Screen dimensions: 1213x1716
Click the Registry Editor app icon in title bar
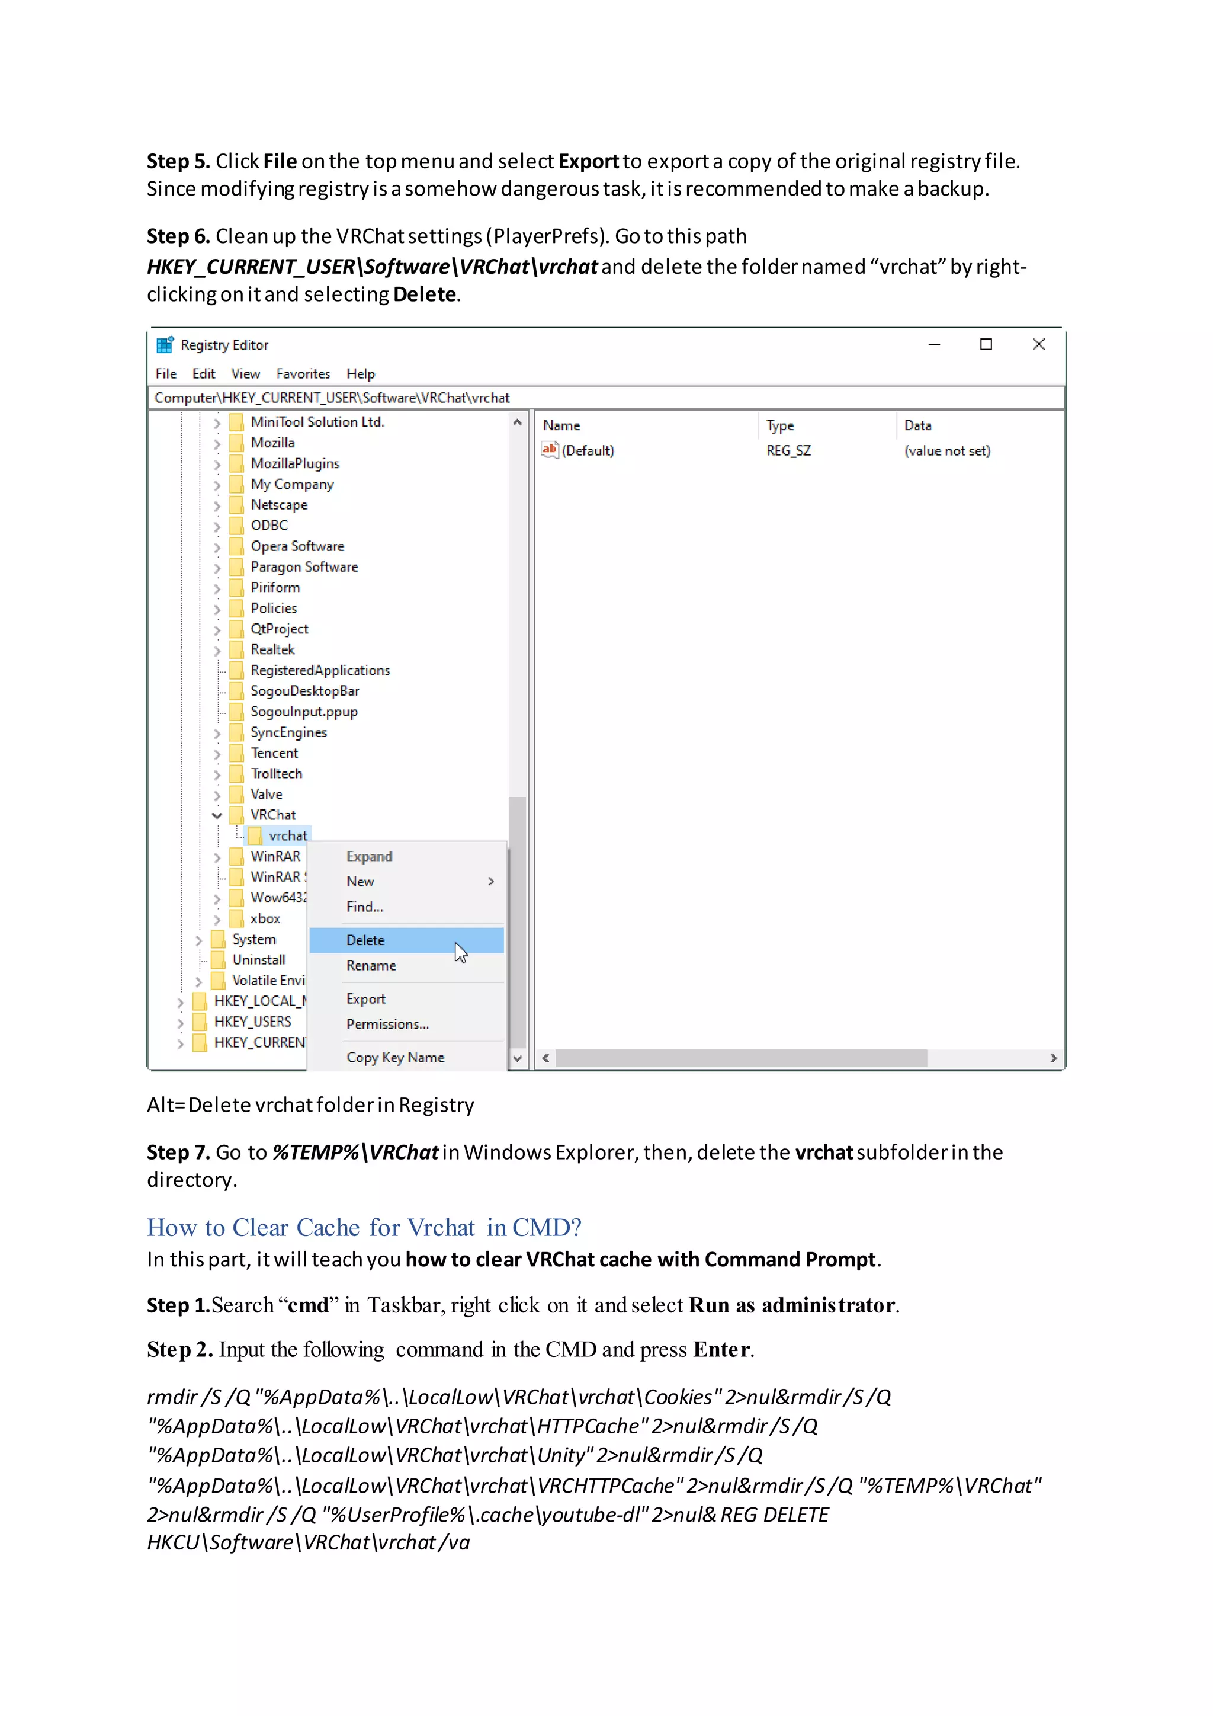pos(164,344)
